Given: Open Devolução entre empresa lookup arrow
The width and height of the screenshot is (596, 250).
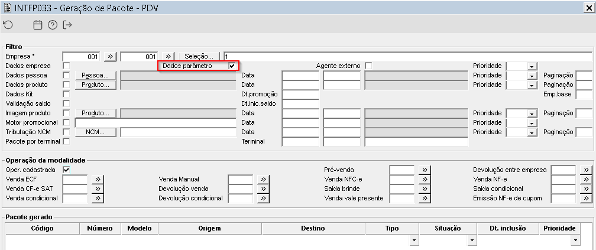Looking at the screenshot, I should point(586,170).
